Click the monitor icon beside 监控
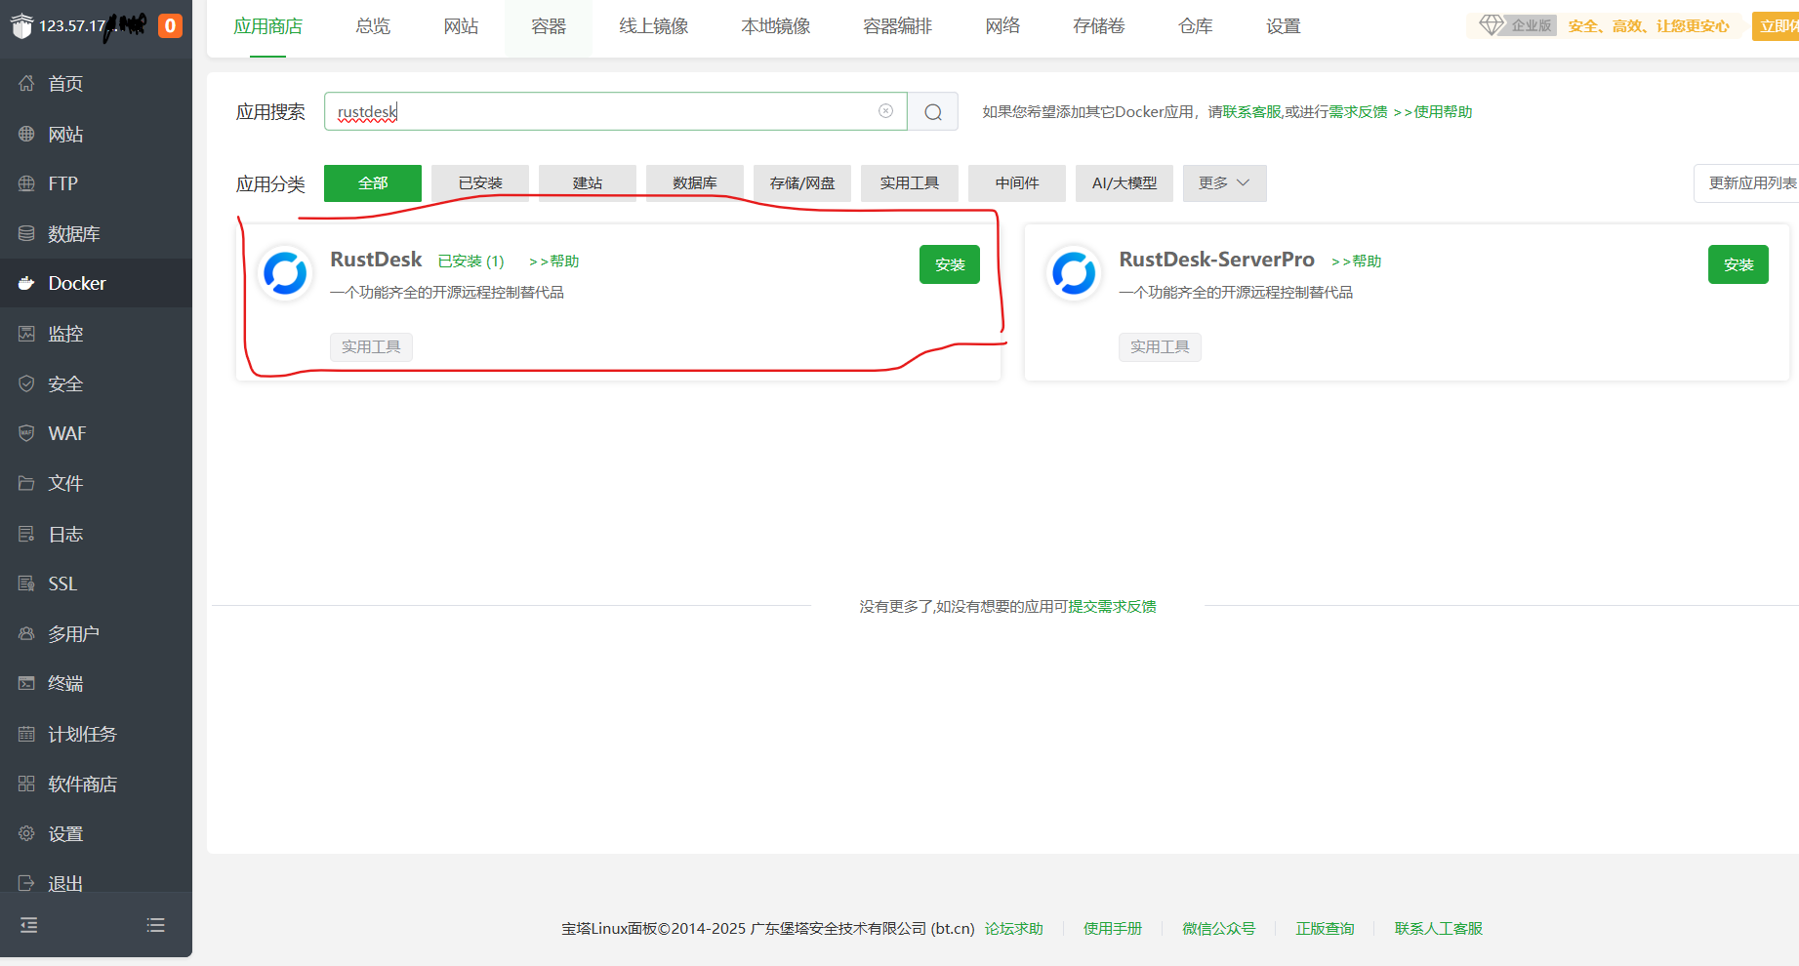The height and width of the screenshot is (966, 1799). point(26,334)
